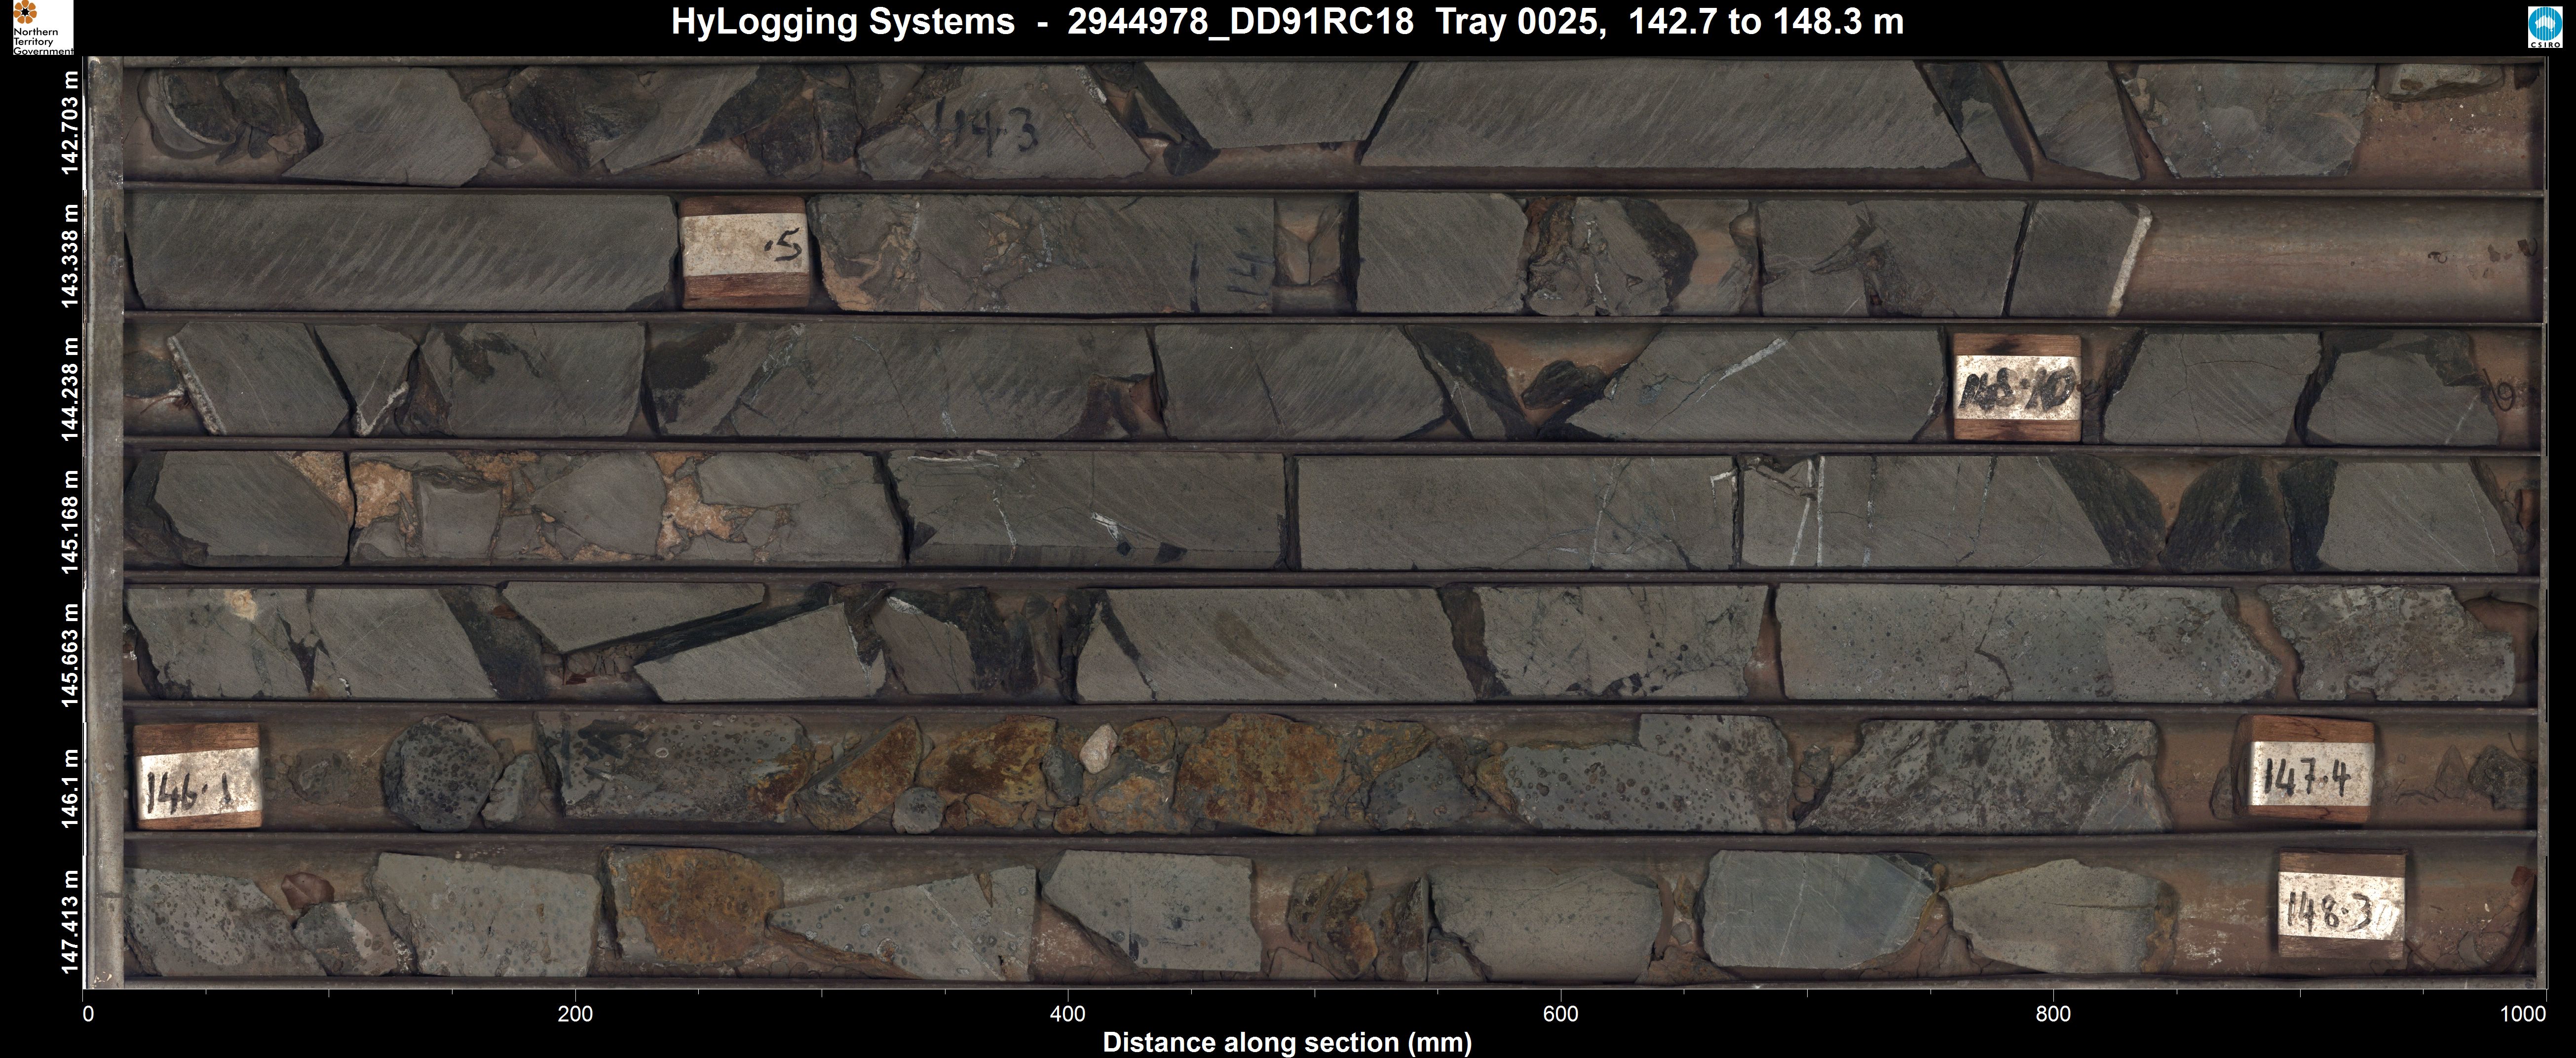Screen dimensions: 2576x1058
Task: Select the 142.703 m row depth label
Action: click(x=70, y=122)
